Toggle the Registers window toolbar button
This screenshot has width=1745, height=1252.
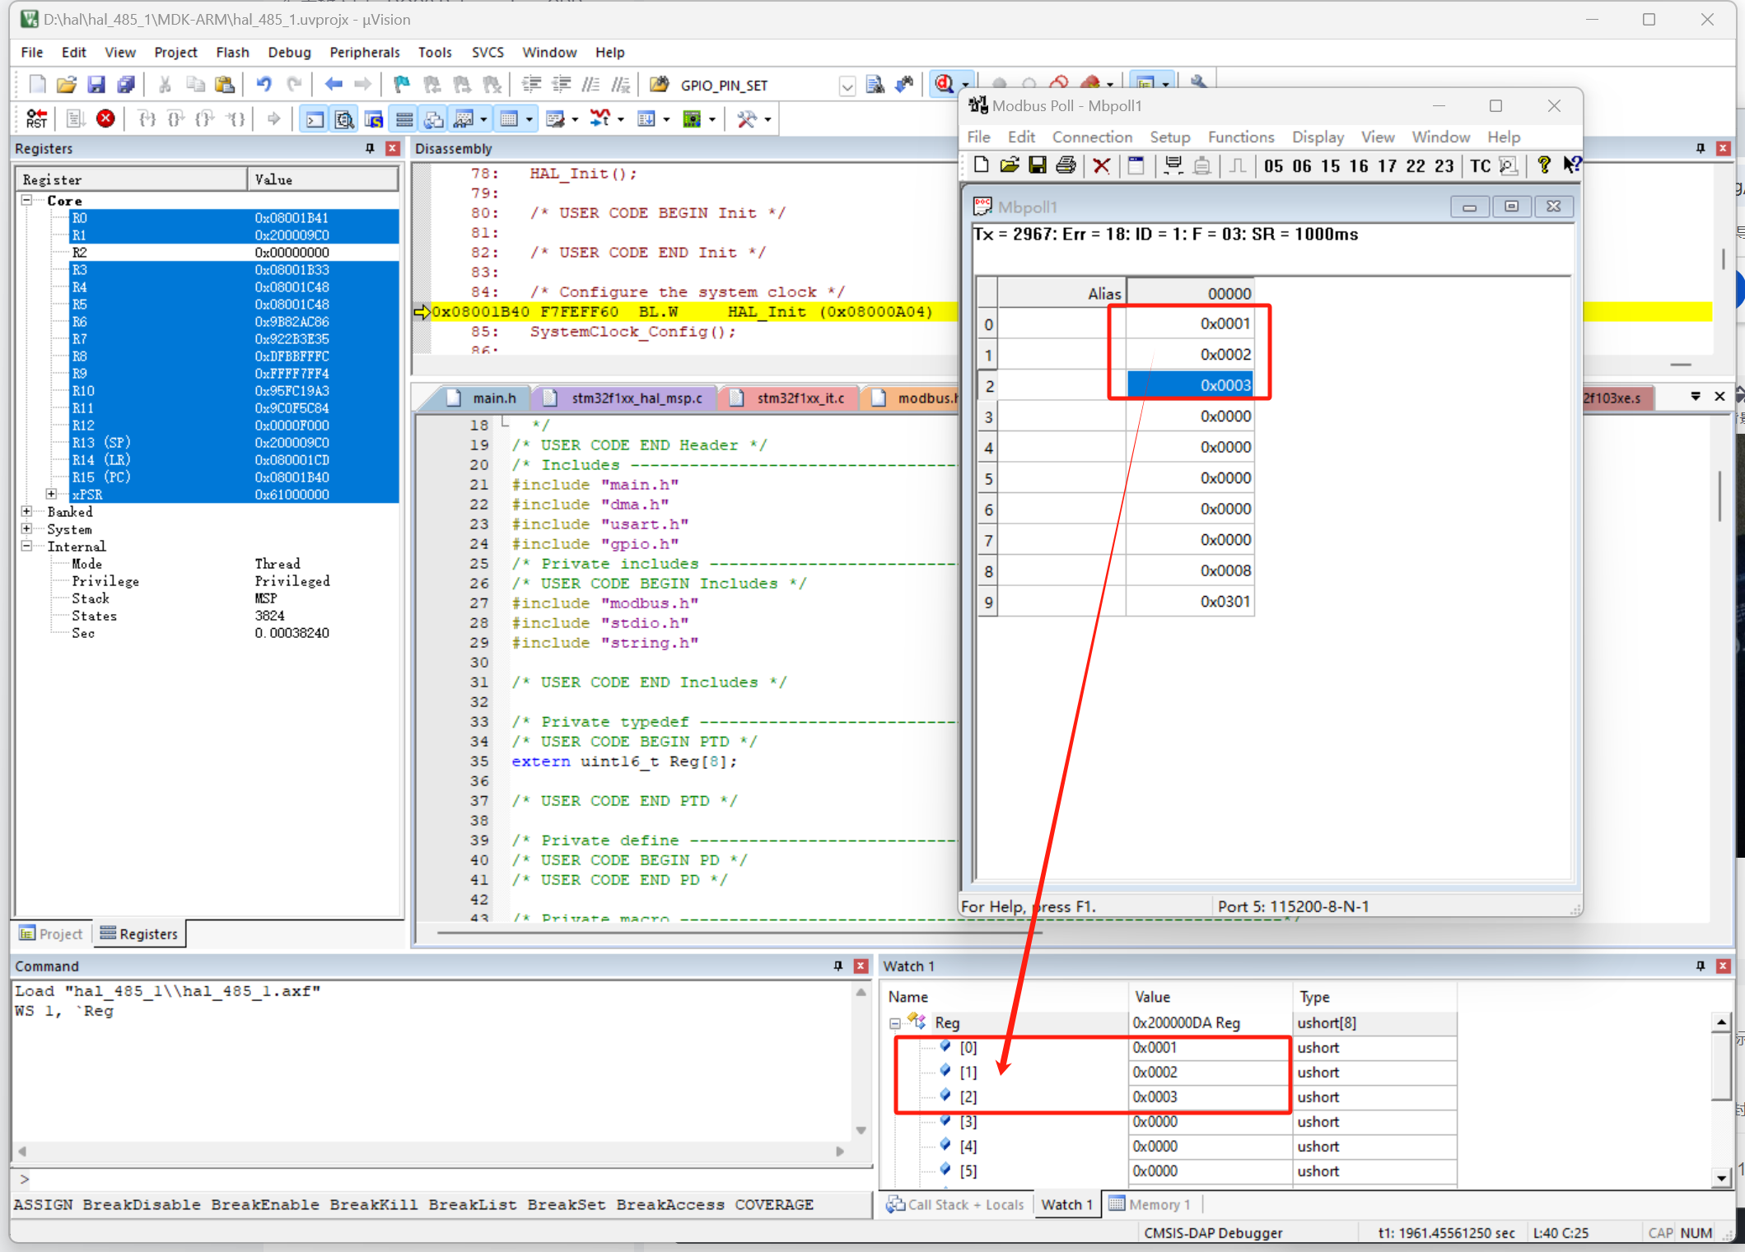pos(404,119)
